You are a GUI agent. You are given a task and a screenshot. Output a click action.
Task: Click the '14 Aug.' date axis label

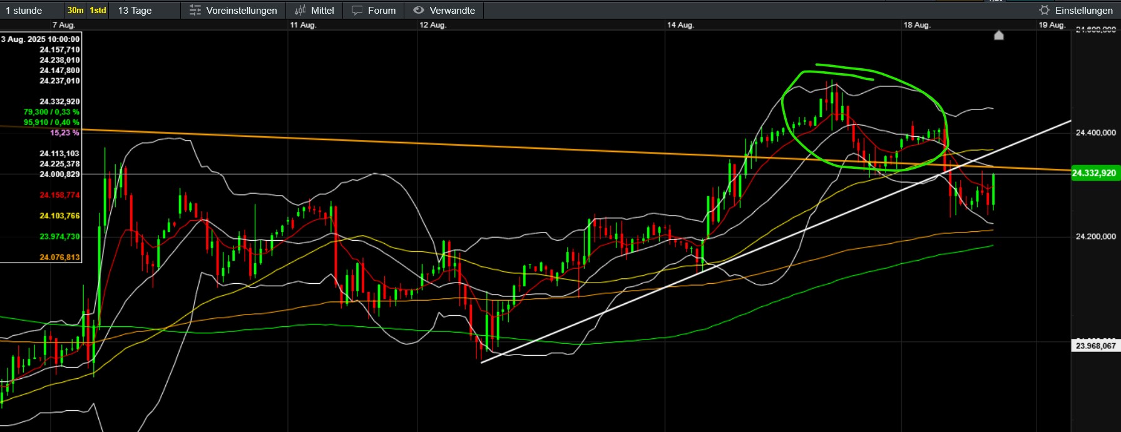point(680,25)
